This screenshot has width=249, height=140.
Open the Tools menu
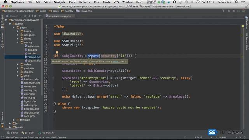[106, 2]
